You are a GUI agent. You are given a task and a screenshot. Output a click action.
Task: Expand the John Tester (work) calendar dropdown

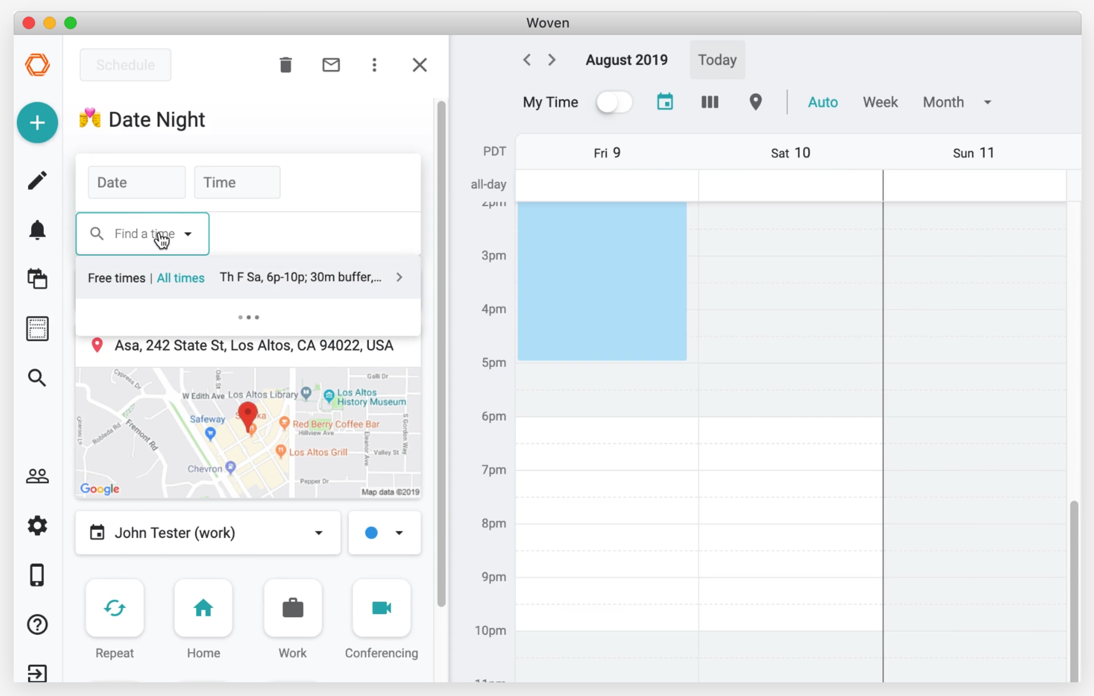pyautogui.click(x=208, y=533)
